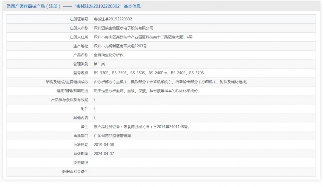The image size is (323, 187).
Task: Click the 型号规格 label
Action: [81, 73]
